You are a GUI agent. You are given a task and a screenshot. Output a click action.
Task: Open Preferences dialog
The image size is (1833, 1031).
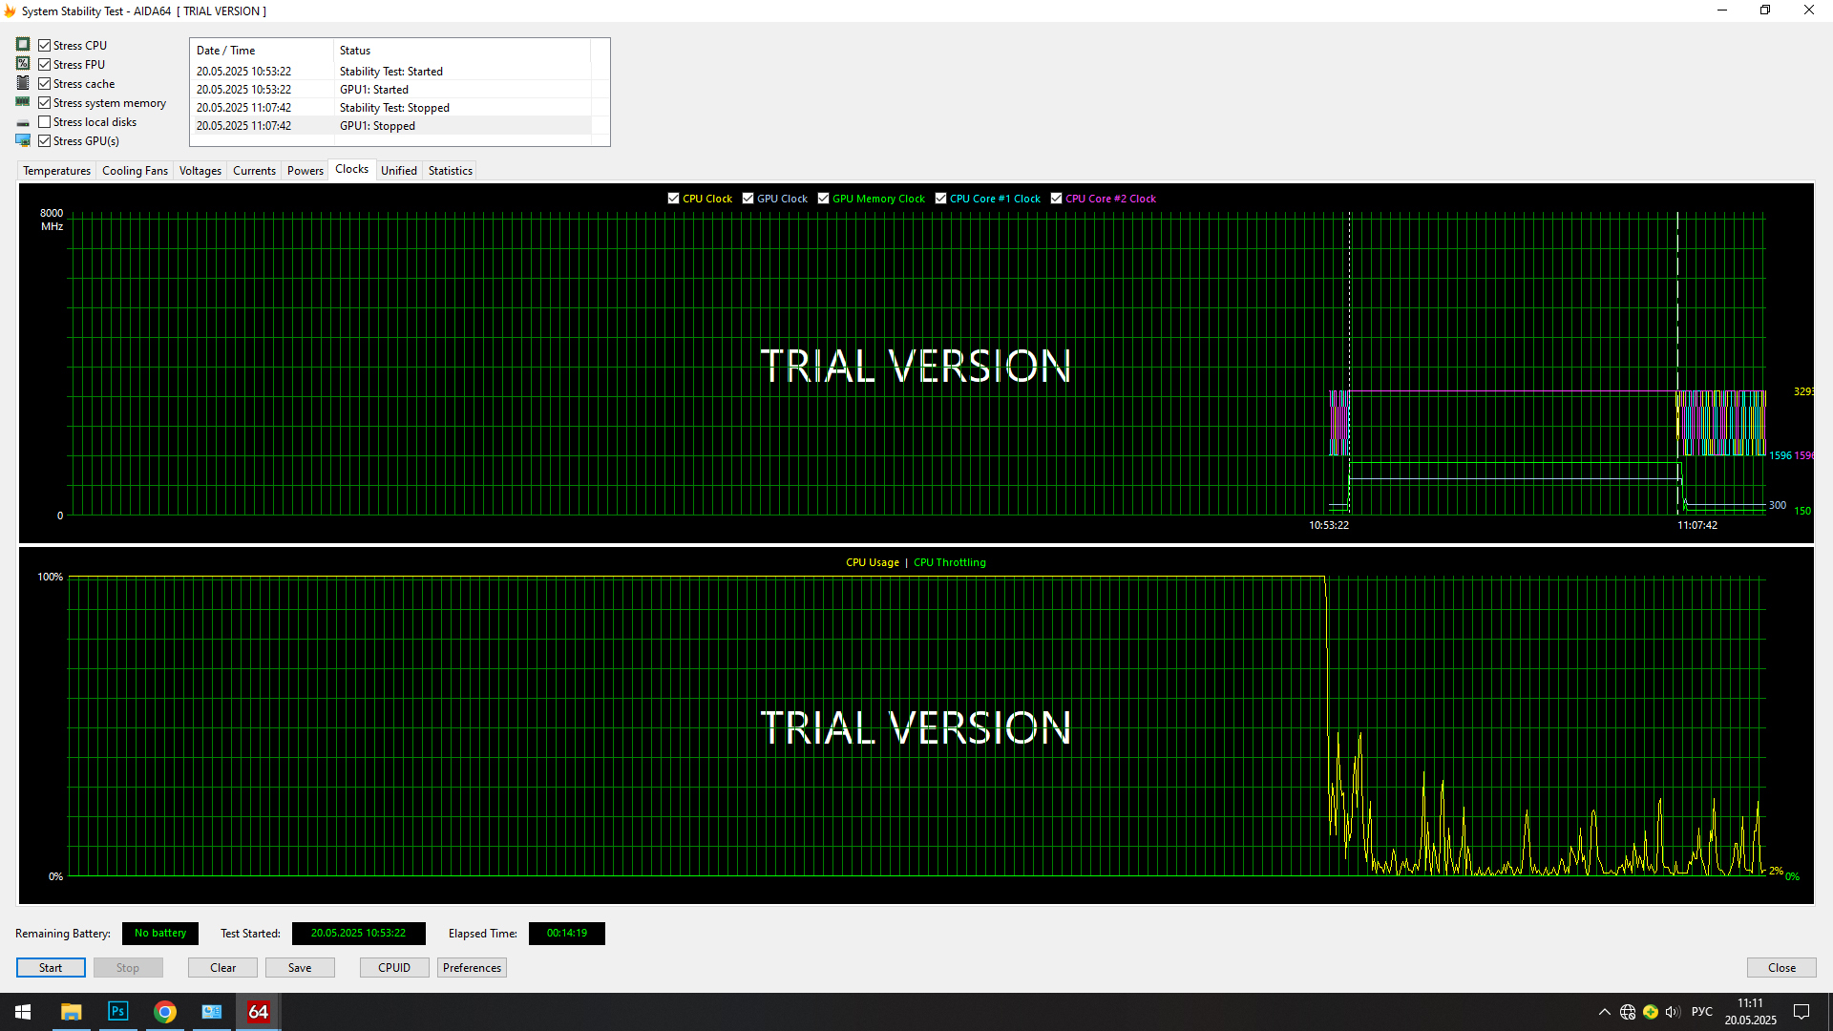pos(472,967)
